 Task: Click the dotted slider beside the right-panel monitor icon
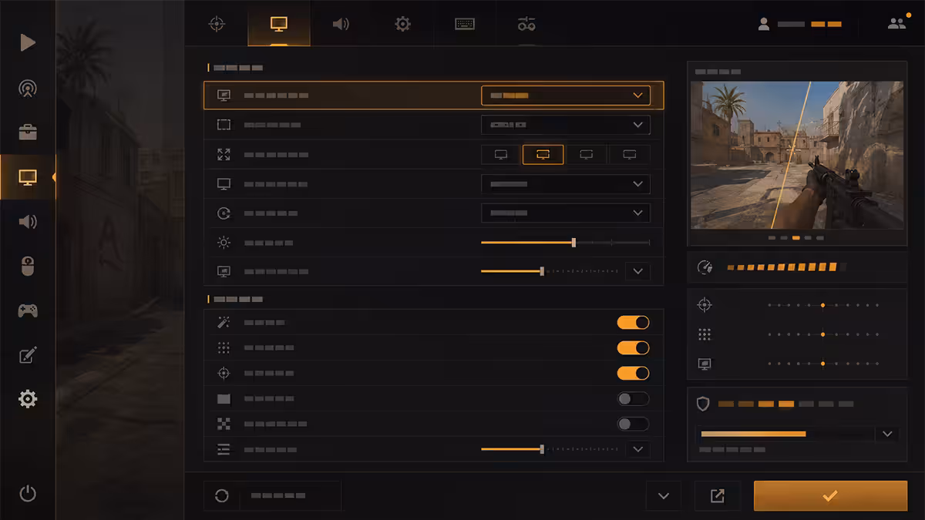(823, 364)
